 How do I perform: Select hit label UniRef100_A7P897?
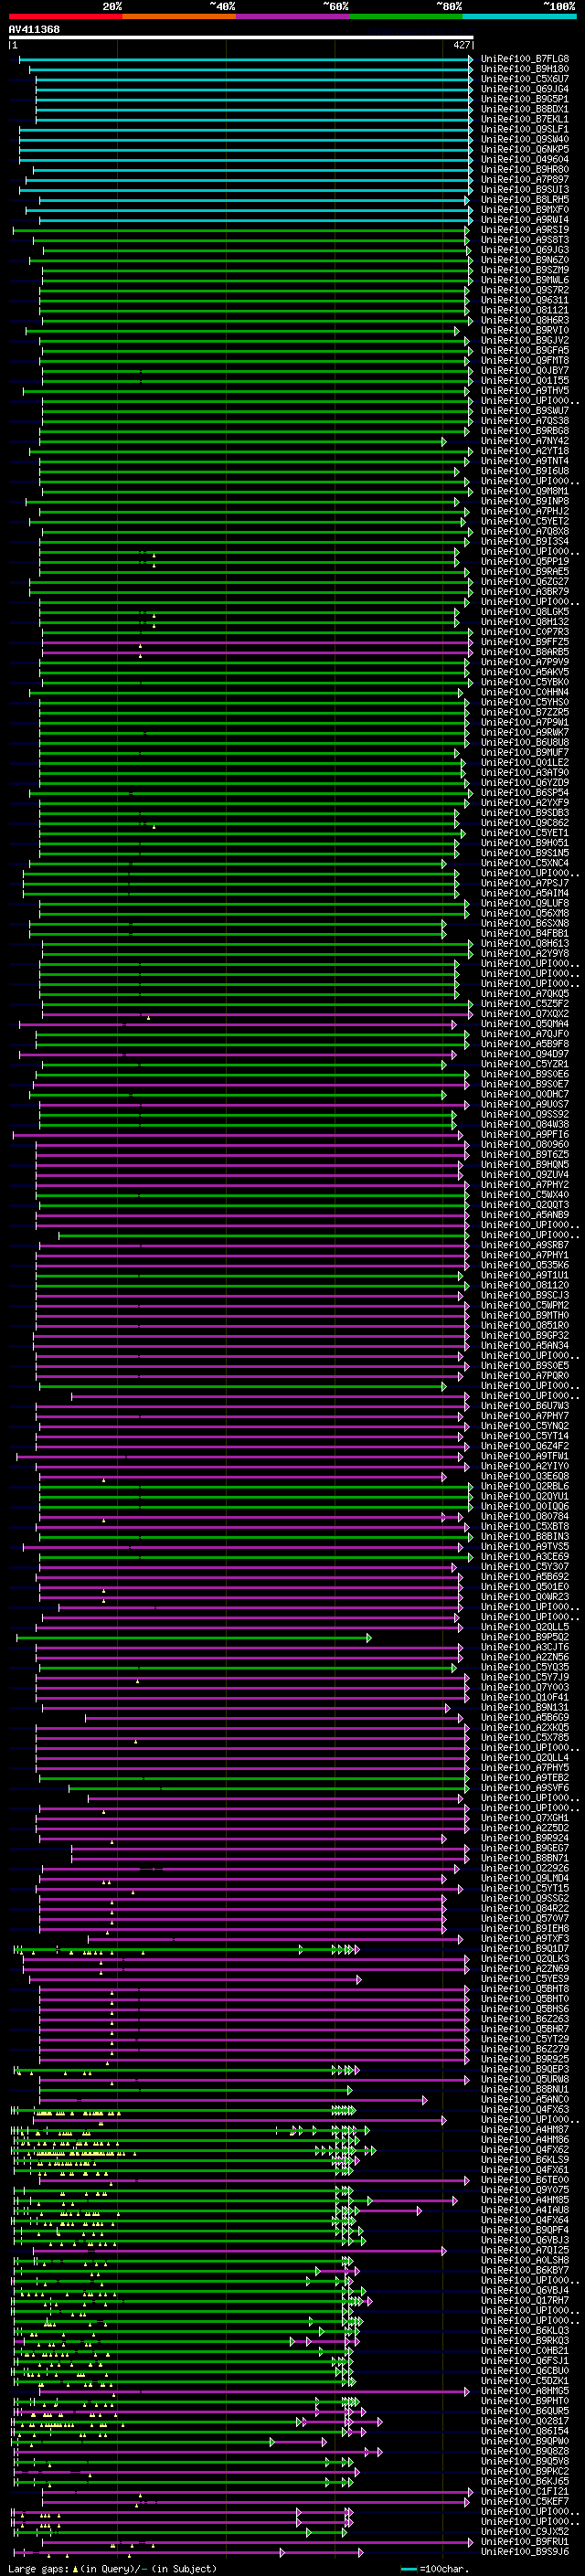(525, 179)
